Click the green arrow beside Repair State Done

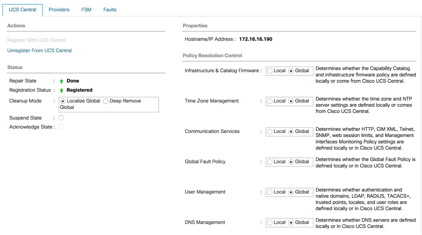coord(62,81)
